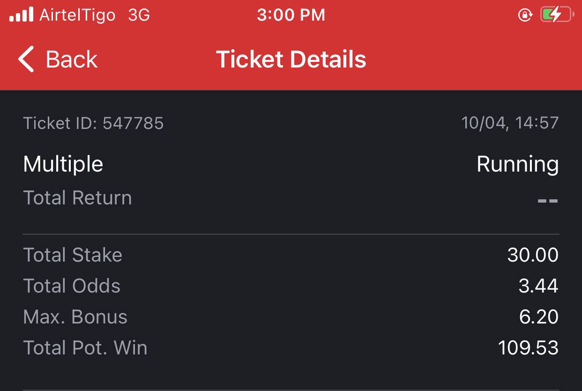Tap the 6.20 bonus value
This screenshot has width=582, height=391.
pos(538,317)
